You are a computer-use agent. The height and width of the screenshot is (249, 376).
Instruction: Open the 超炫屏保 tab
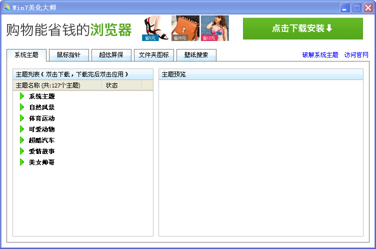tap(111, 55)
